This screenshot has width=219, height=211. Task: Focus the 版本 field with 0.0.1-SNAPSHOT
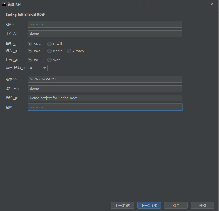[x=105, y=79]
